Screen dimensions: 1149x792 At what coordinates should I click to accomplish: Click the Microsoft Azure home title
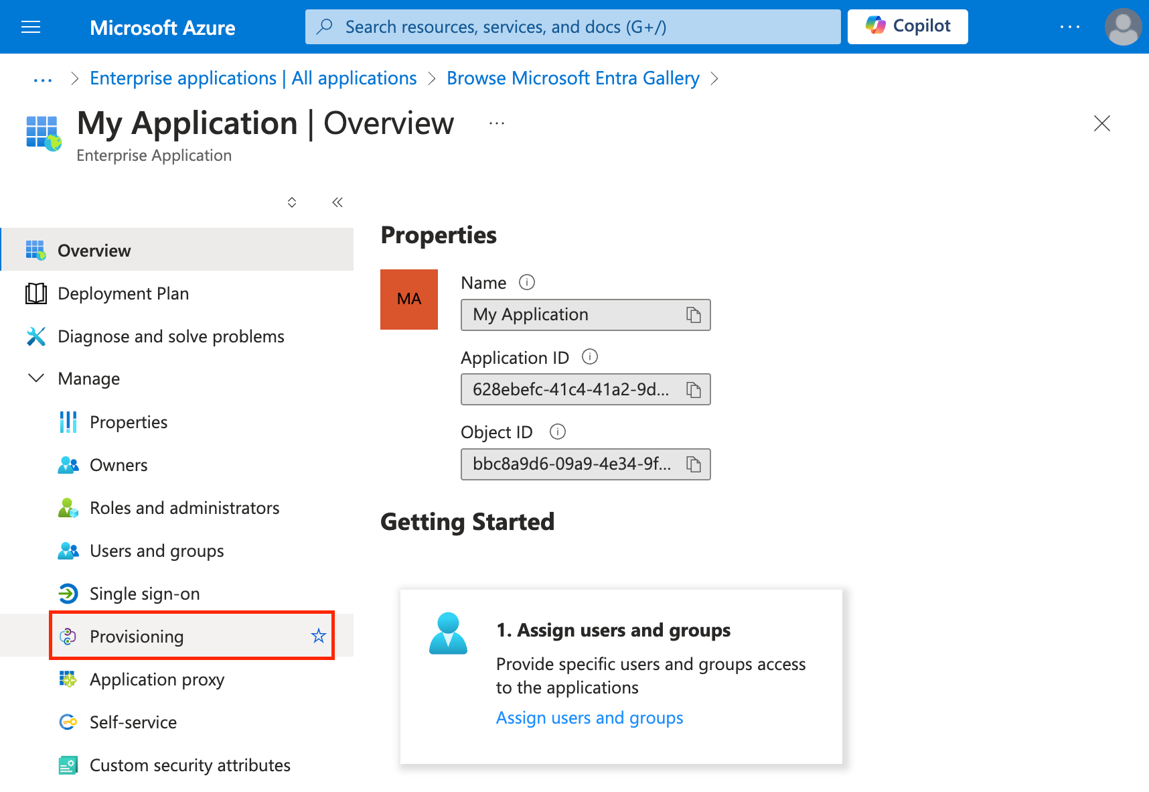coord(163,27)
